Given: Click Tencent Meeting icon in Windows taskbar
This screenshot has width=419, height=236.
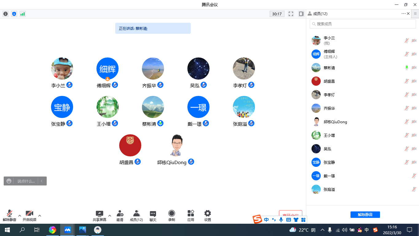Looking at the screenshot, I should 68,230.
